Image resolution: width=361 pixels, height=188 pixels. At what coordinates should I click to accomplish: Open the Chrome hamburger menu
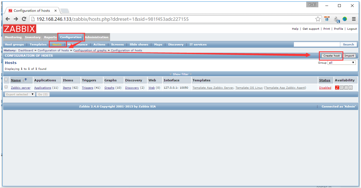[354, 19]
